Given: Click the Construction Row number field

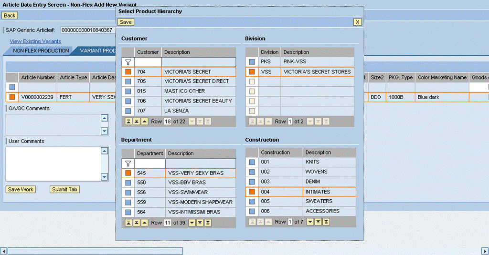Looking at the screenshot, I should (290, 222).
